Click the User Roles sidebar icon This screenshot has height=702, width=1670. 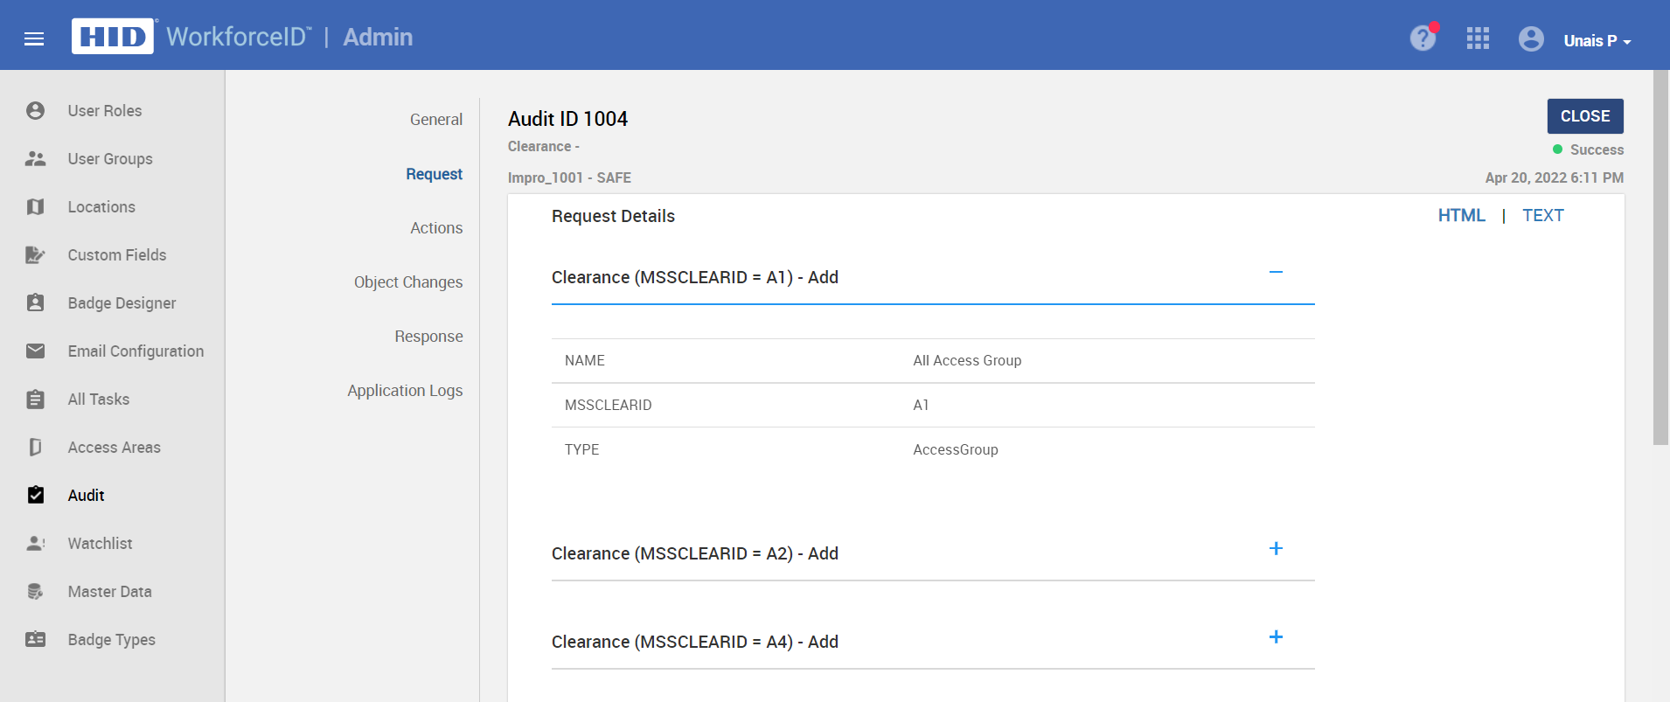pyautogui.click(x=35, y=110)
